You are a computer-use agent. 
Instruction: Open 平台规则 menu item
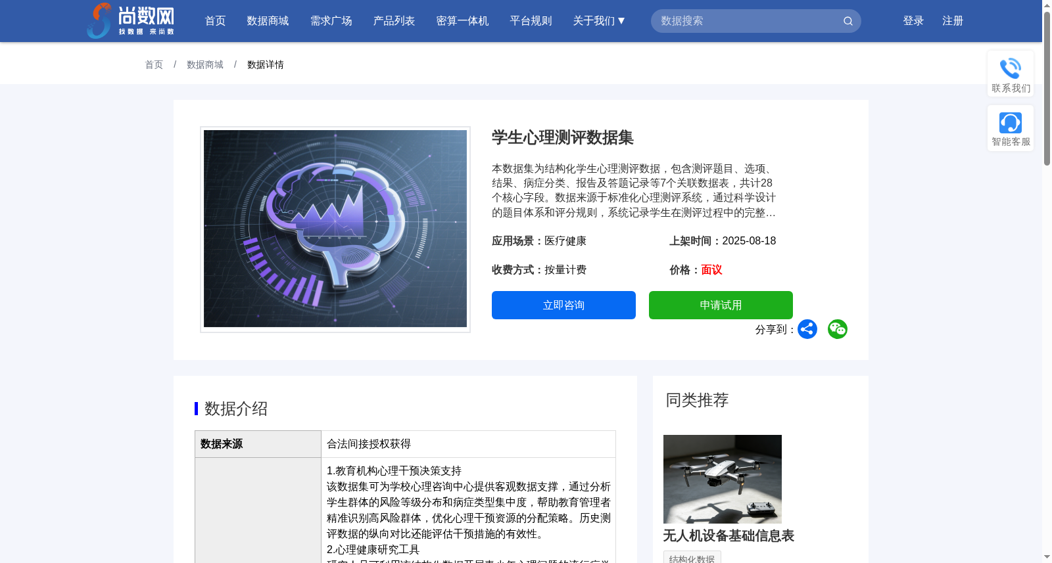(531, 21)
